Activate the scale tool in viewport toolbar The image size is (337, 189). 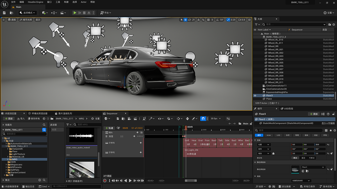coord(193,20)
